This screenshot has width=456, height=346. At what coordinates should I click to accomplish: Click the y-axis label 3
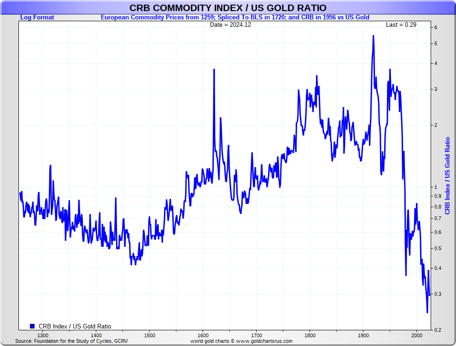(x=436, y=89)
